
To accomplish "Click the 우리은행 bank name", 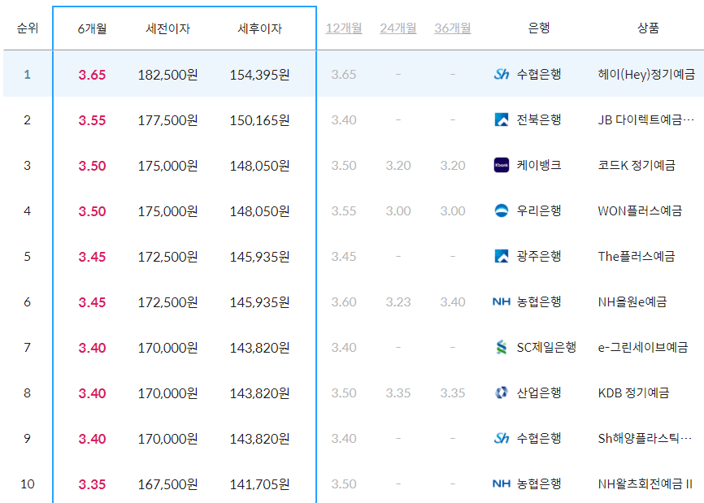I will pos(539,210).
